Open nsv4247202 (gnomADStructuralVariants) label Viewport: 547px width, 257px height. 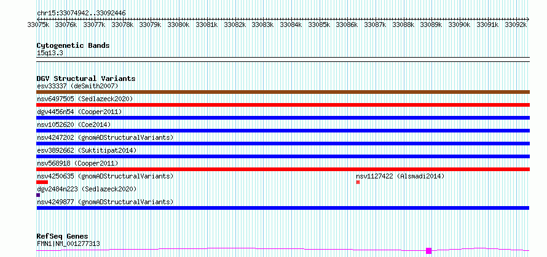pyautogui.click(x=105, y=137)
